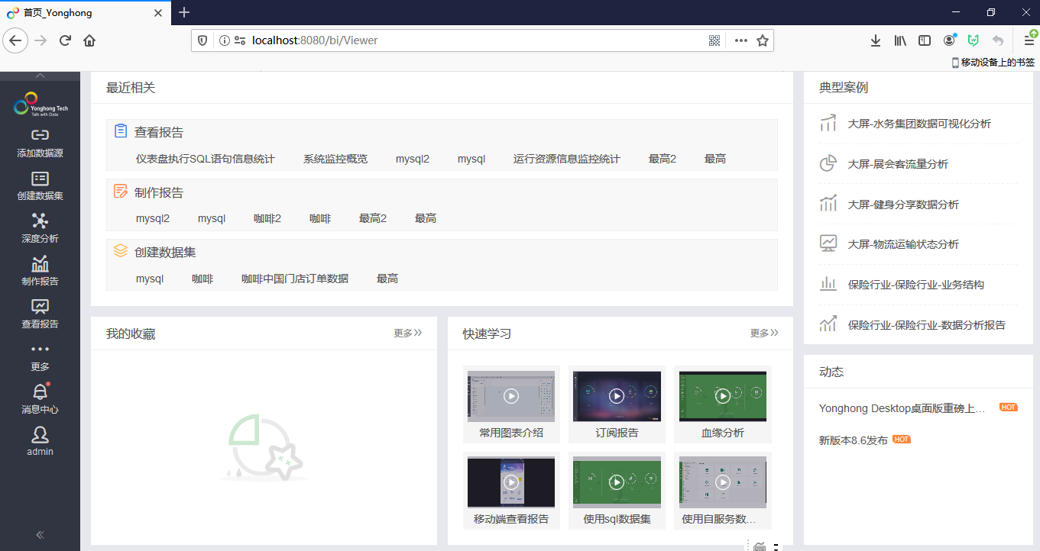This screenshot has height=551, width=1040.
Task: Click the admin user avatar icon
Action: coord(40,435)
